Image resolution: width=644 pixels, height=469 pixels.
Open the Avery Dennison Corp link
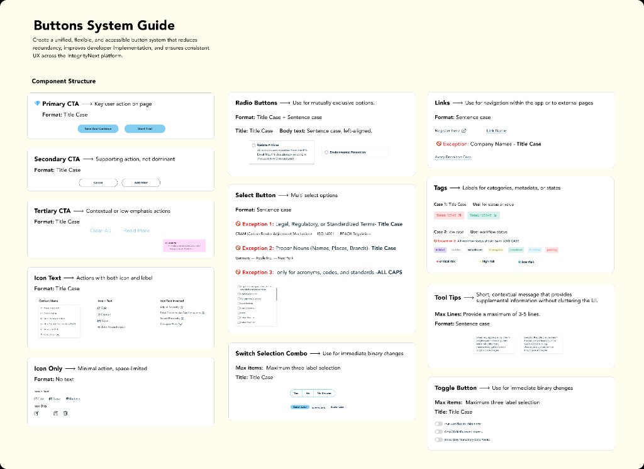coord(453,157)
